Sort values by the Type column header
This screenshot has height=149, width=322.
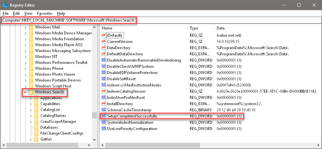[201, 28]
